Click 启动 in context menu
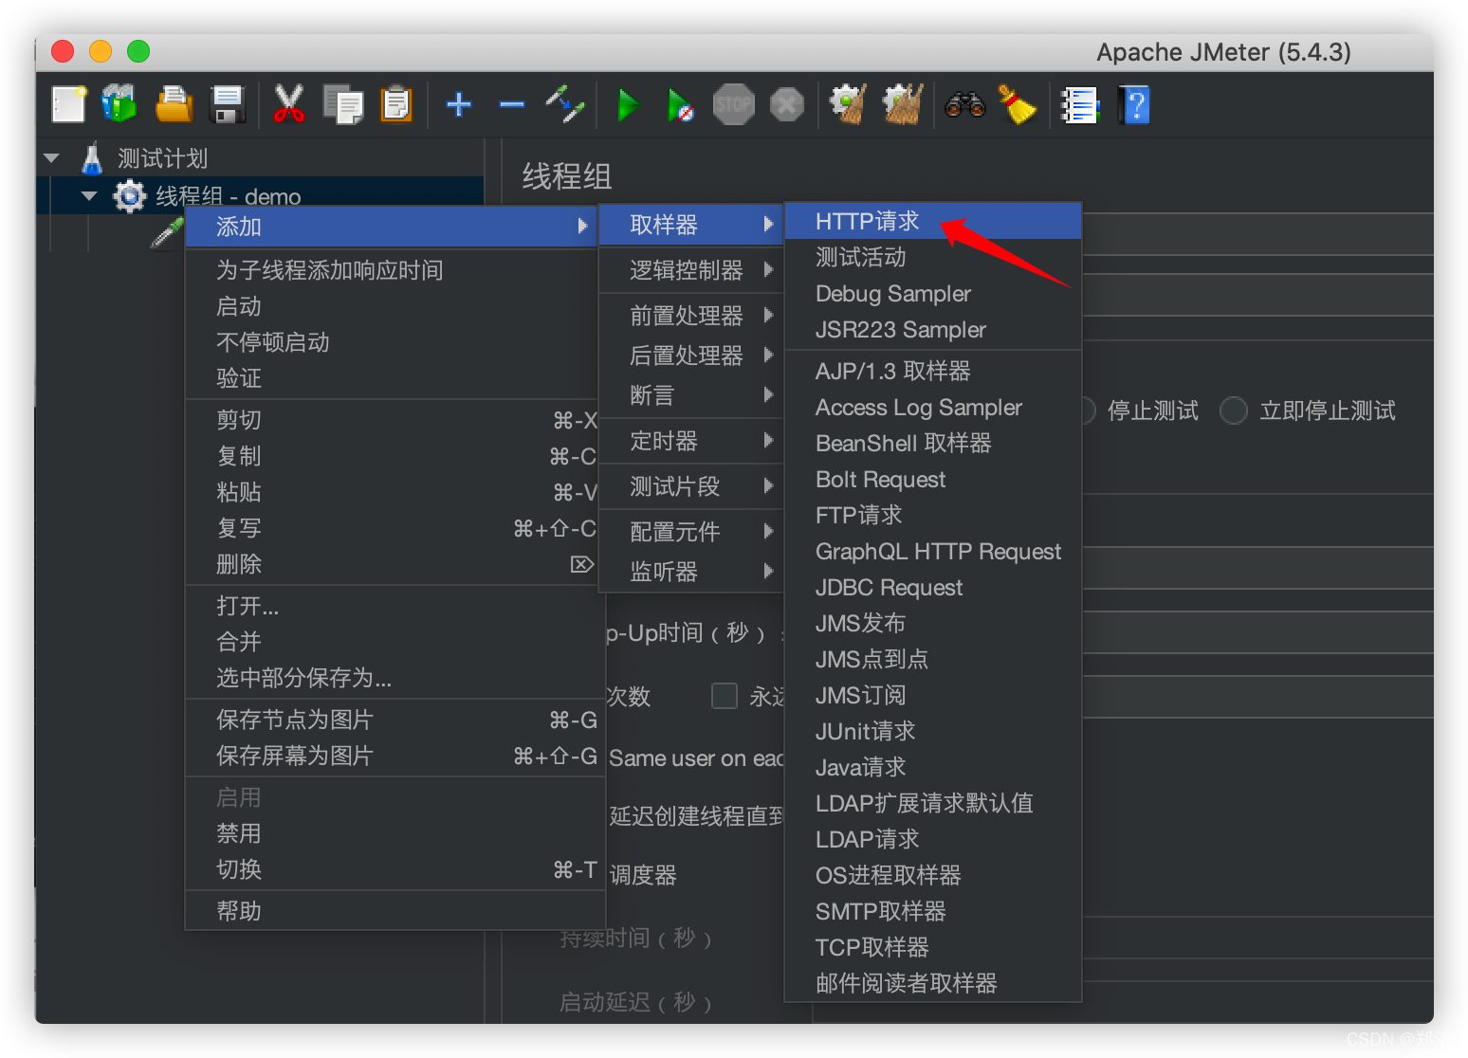Viewport: 1468px width, 1058px height. tap(391, 306)
